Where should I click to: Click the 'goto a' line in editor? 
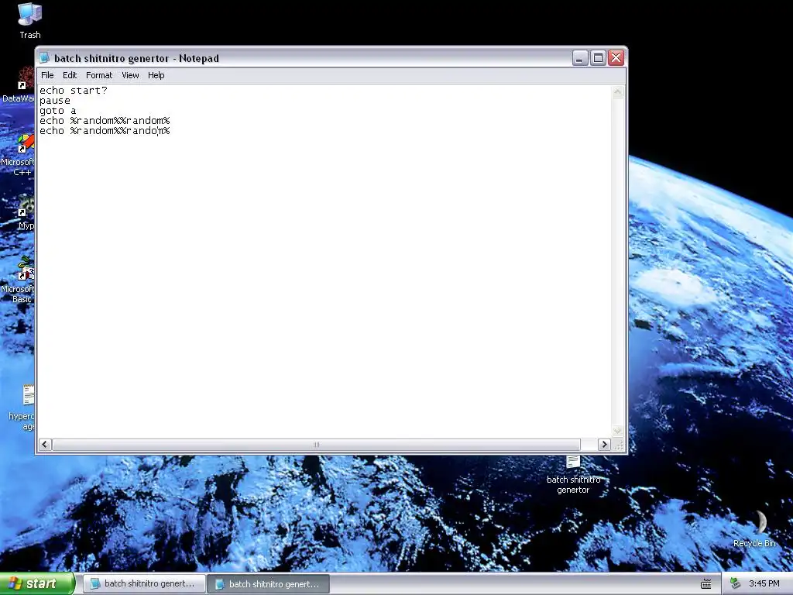click(x=57, y=111)
